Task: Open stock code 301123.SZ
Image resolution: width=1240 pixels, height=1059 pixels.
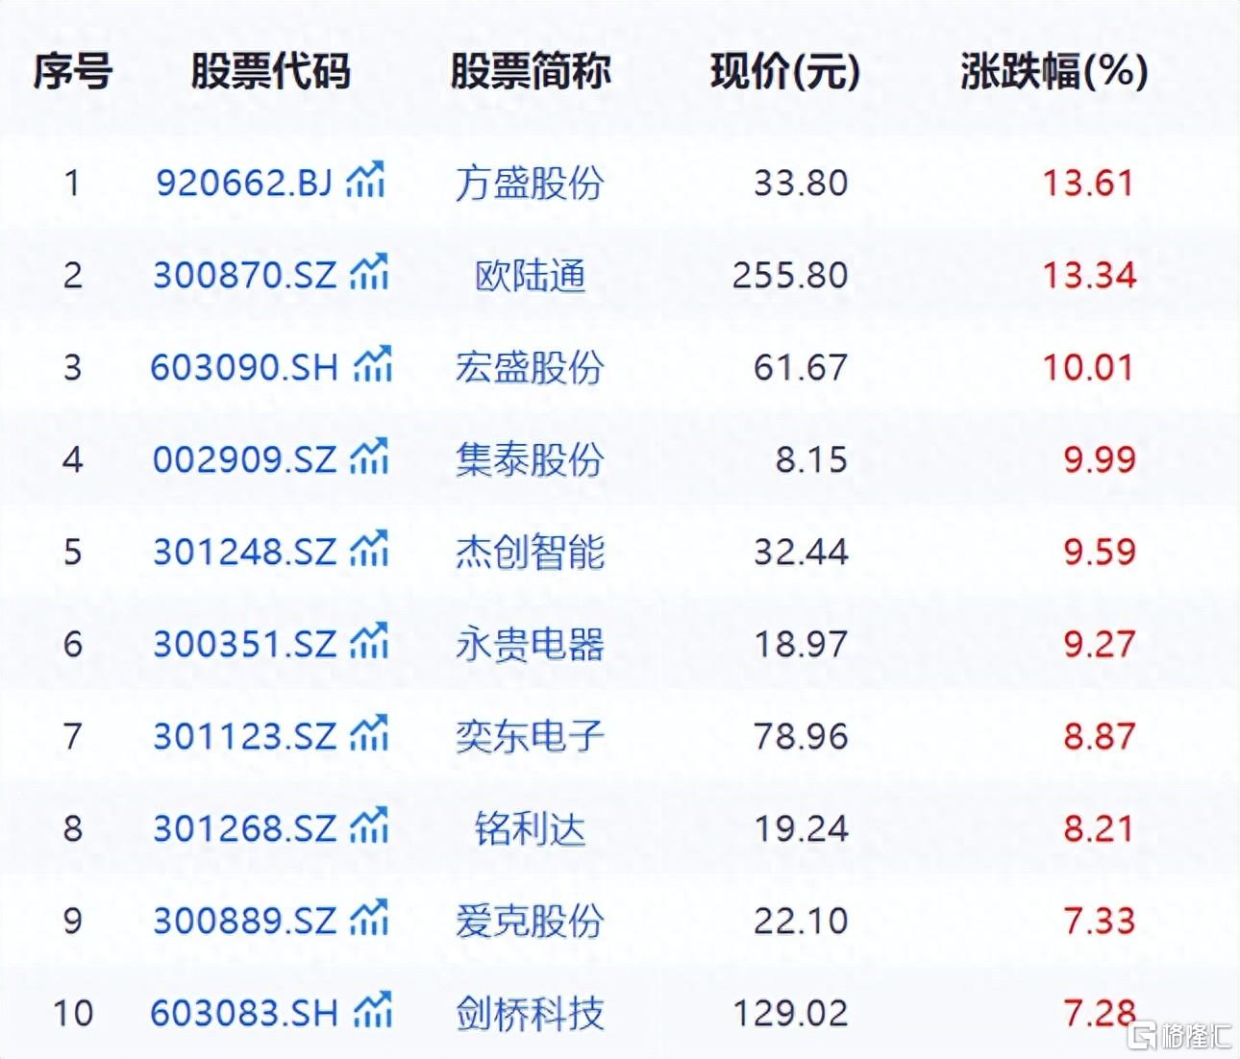Action: point(245,737)
